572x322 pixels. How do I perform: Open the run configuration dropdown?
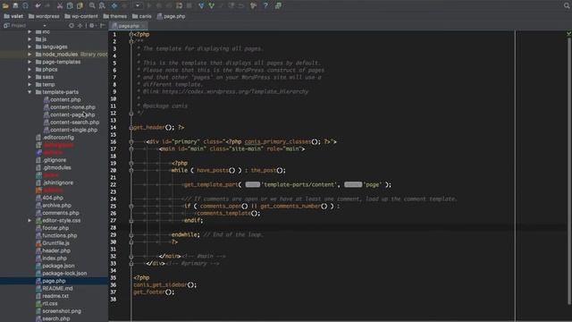click(138, 5)
